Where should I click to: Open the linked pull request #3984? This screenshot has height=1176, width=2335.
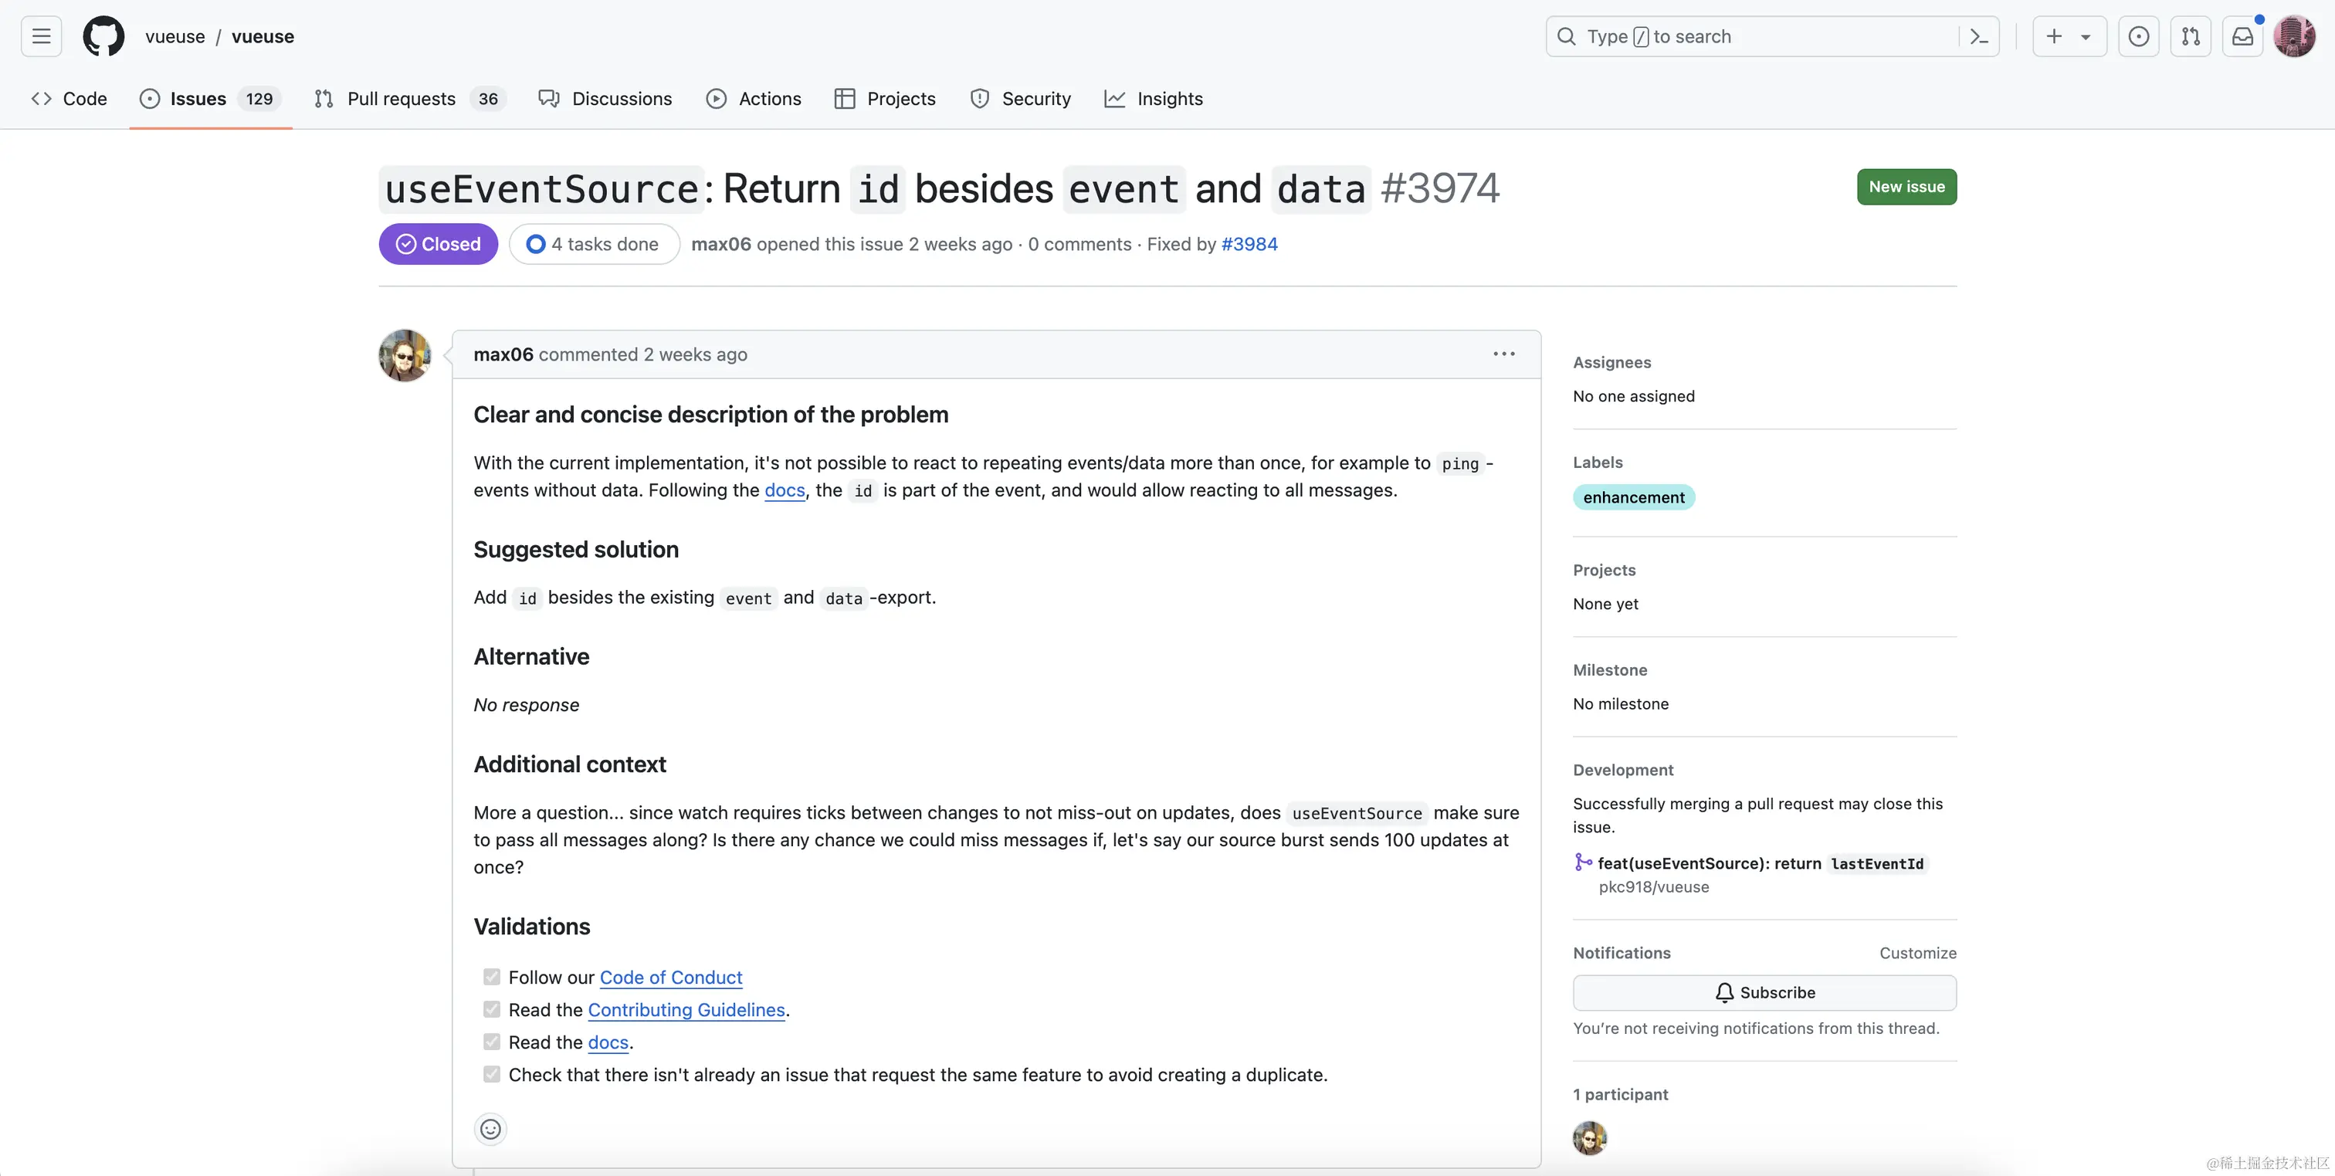(1249, 244)
